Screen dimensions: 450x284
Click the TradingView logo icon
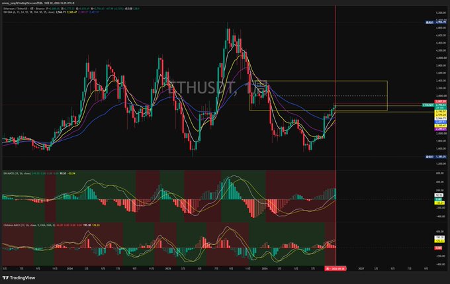[x=6, y=277]
